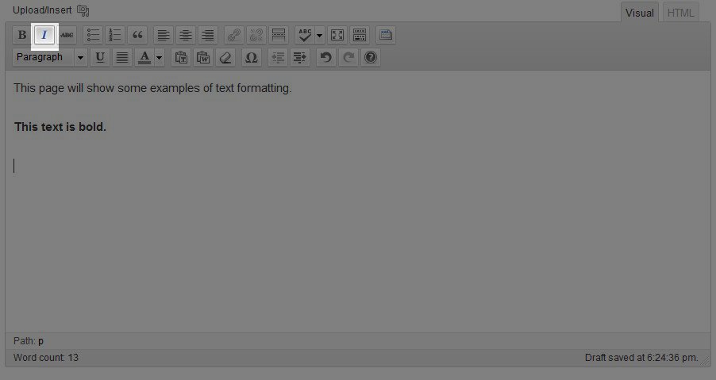Switch to the HTML tab

[680, 13]
